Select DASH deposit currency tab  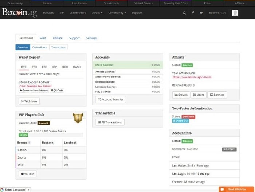[77, 67]
